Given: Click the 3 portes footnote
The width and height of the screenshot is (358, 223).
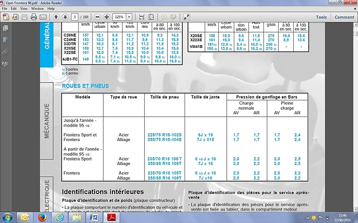Looking at the screenshot, I should click(70, 69).
